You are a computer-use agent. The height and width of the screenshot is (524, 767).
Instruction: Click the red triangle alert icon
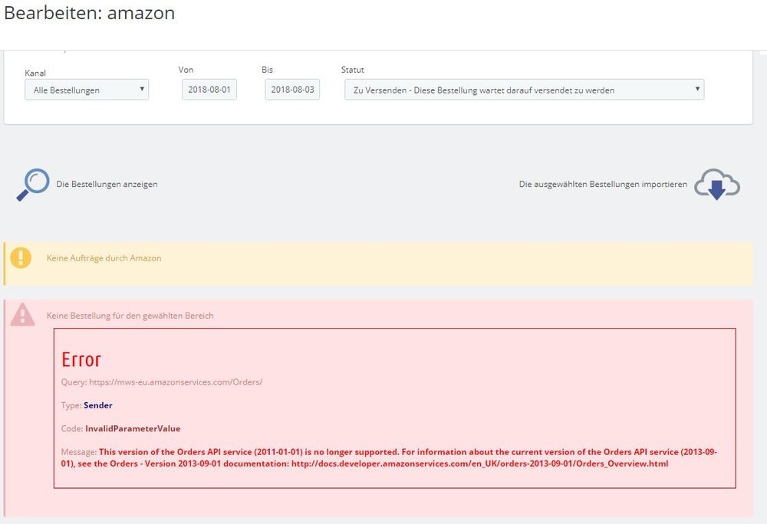tap(23, 315)
